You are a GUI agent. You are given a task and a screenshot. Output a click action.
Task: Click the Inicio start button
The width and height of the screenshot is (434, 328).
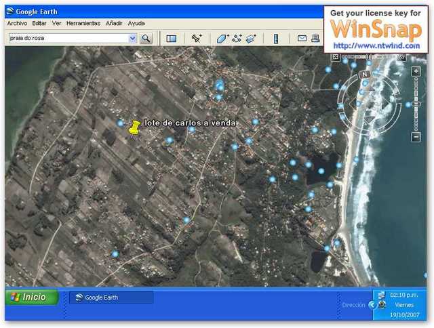pyautogui.click(x=31, y=297)
